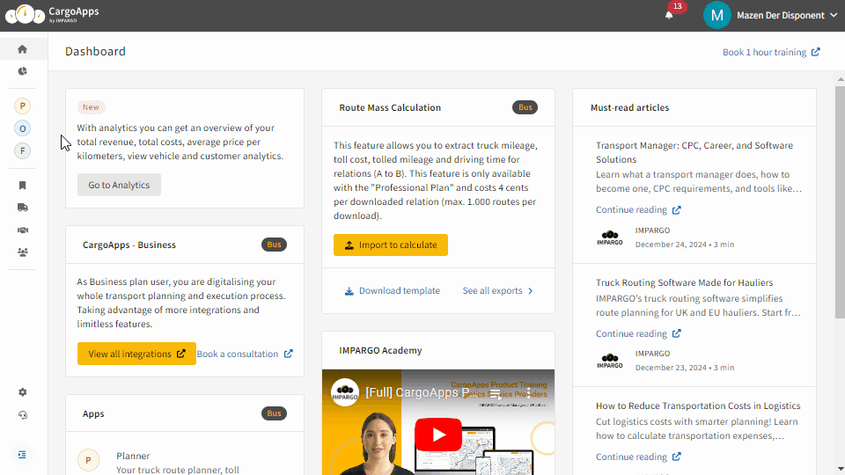Image resolution: width=845 pixels, height=475 pixels.
Task: Click the IMPARGO channel avatar on video
Action: pyautogui.click(x=345, y=392)
